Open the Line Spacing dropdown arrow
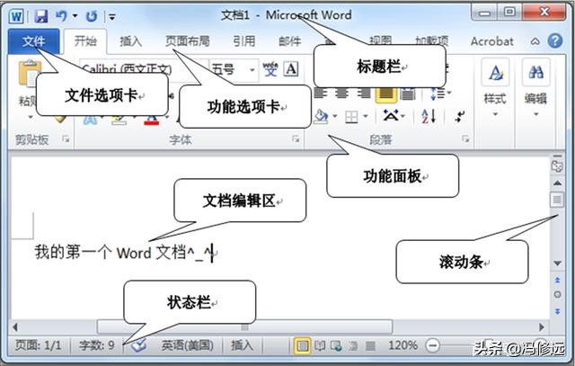Image resolution: width=575 pixels, height=366 pixels. click(x=449, y=93)
